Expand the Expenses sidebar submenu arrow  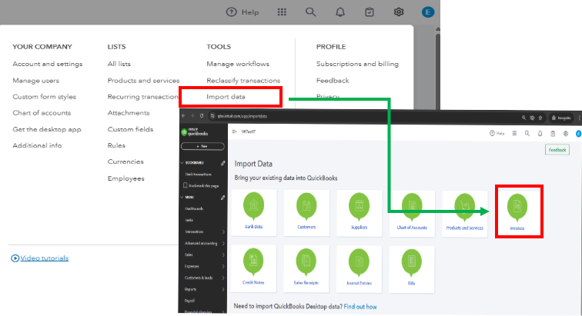(x=223, y=266)
